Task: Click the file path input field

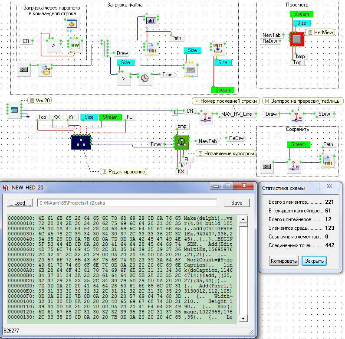Action: coord(127,203)
